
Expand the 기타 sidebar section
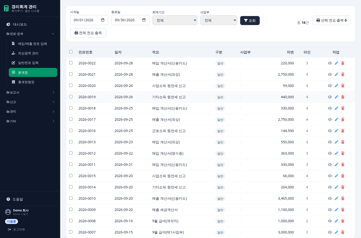tap(30, 121)
